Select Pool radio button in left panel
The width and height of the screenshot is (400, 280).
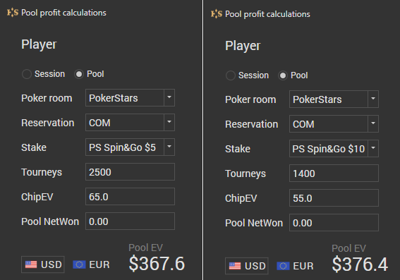tap(79, 74)
